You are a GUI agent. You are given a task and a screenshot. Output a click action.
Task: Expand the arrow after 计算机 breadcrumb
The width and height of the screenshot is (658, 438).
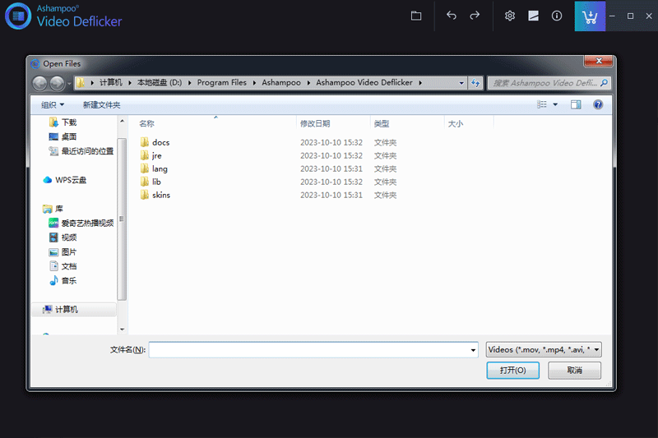click(130, 83)
